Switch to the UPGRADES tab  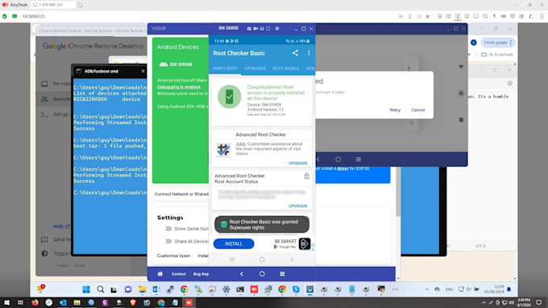pyautogui.click(x=255, y=69)
